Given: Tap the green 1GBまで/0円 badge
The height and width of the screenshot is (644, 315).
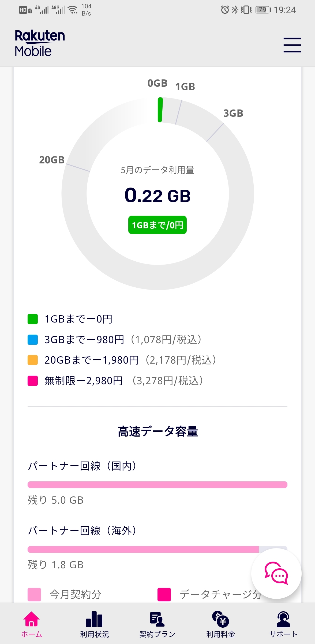Looking at the screenshot, I should coord(157,225).
